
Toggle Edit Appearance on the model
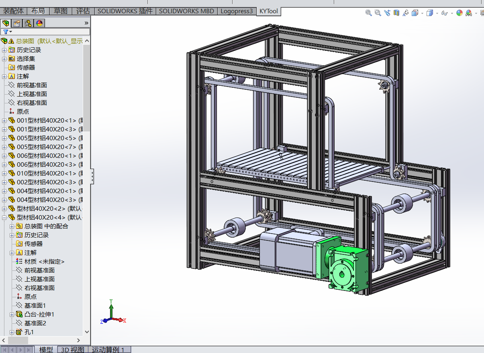[x=459, y=13]
